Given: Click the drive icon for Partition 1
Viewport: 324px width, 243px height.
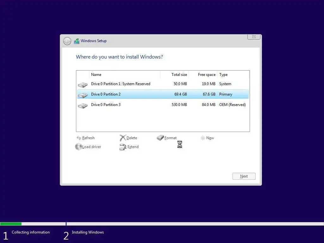Looking at the screenshot, I should [83, 85].
